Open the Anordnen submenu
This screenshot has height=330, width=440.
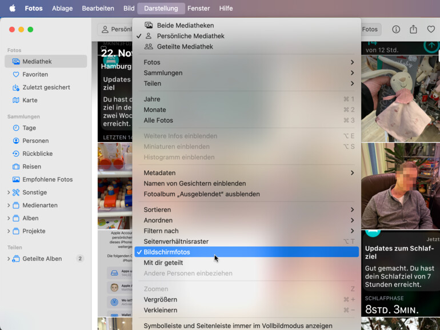[x=247, y=220]
